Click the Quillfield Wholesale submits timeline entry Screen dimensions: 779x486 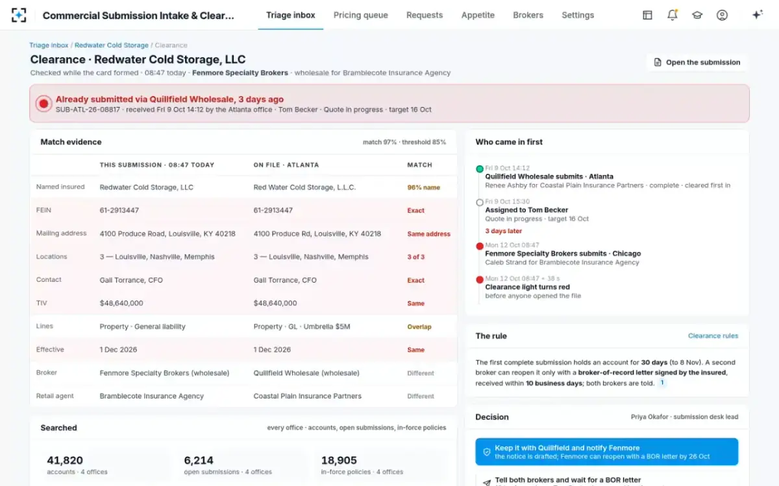pyautogui.click(x=608, y=176)
